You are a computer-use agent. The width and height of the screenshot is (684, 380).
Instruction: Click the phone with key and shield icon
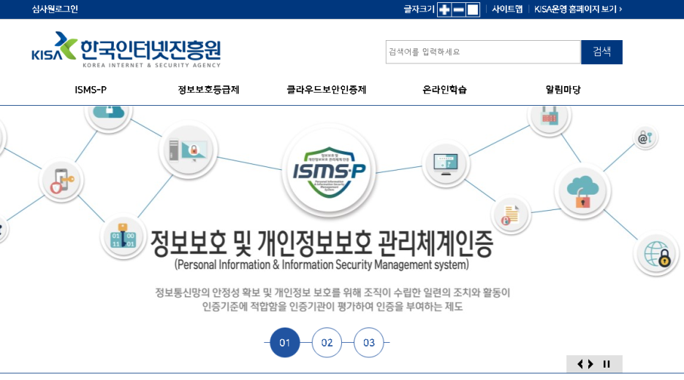click(61, 181)
